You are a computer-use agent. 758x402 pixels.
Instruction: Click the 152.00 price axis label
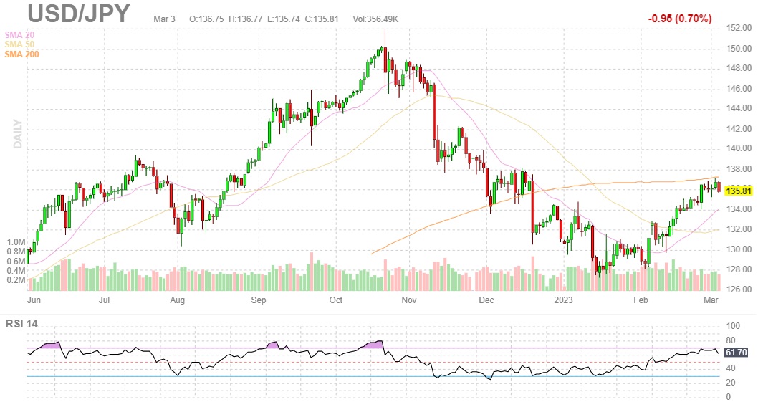739,28
